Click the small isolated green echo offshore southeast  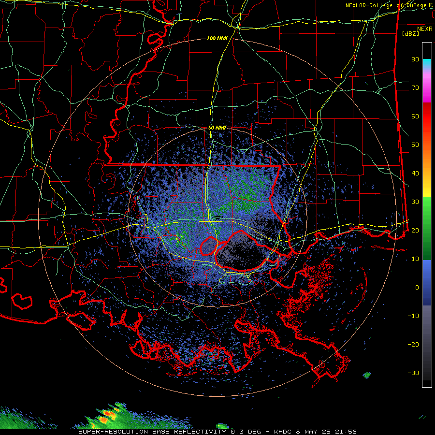click(x=367, y=375)
